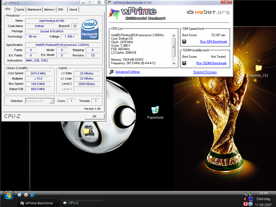Click the red lightning tray icon
This screenshot has width=276, height=207.
[x=245, y=204]
